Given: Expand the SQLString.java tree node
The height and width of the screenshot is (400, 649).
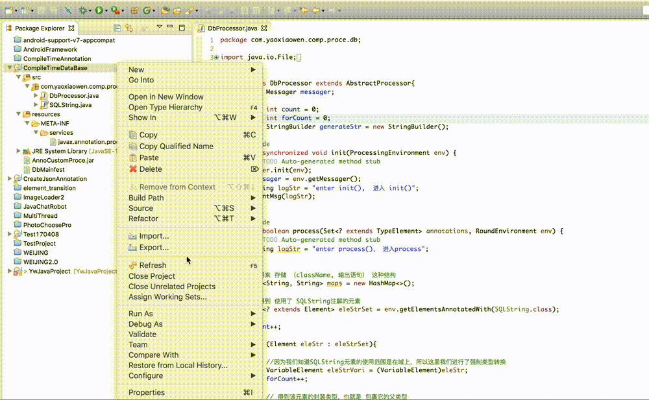Looking at the screenshot, I should (x=36, y=104).
